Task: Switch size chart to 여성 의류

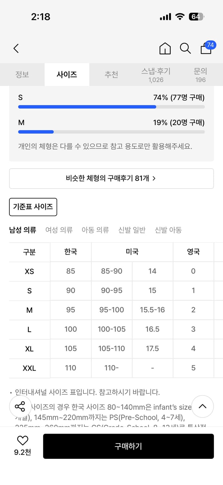Action: 59,230
